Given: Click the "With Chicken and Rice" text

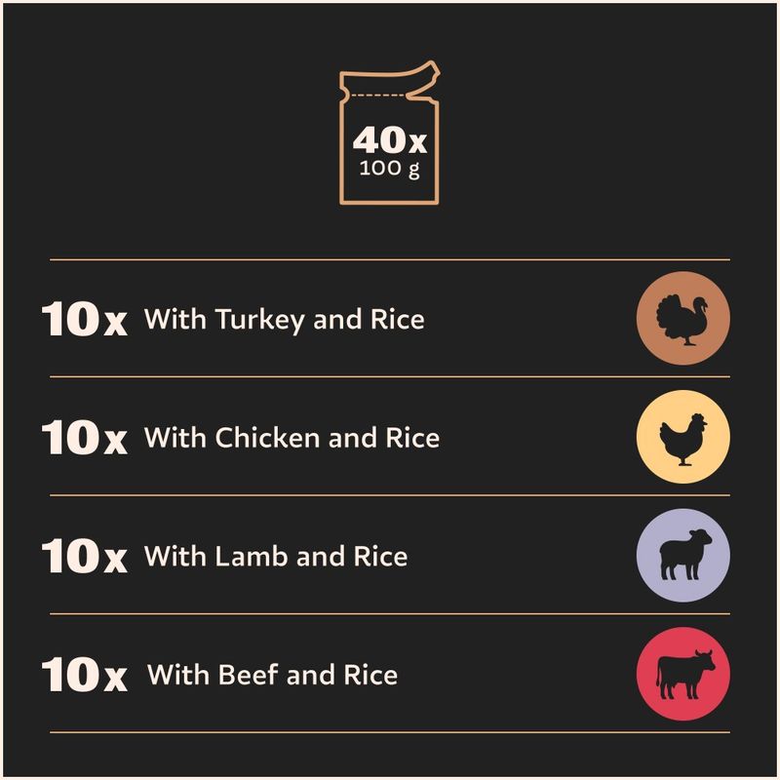Looking at the screenshot, I should pyautogui.click(x=292, y=438).
